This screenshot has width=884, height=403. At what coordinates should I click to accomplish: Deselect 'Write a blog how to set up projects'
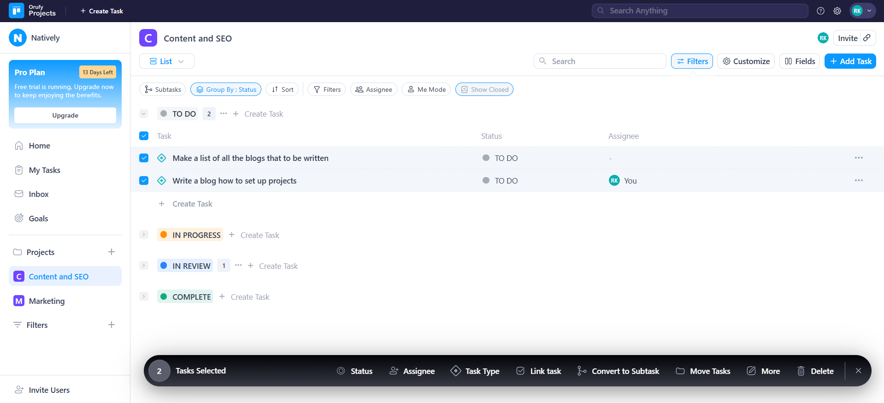pos(144,181)
